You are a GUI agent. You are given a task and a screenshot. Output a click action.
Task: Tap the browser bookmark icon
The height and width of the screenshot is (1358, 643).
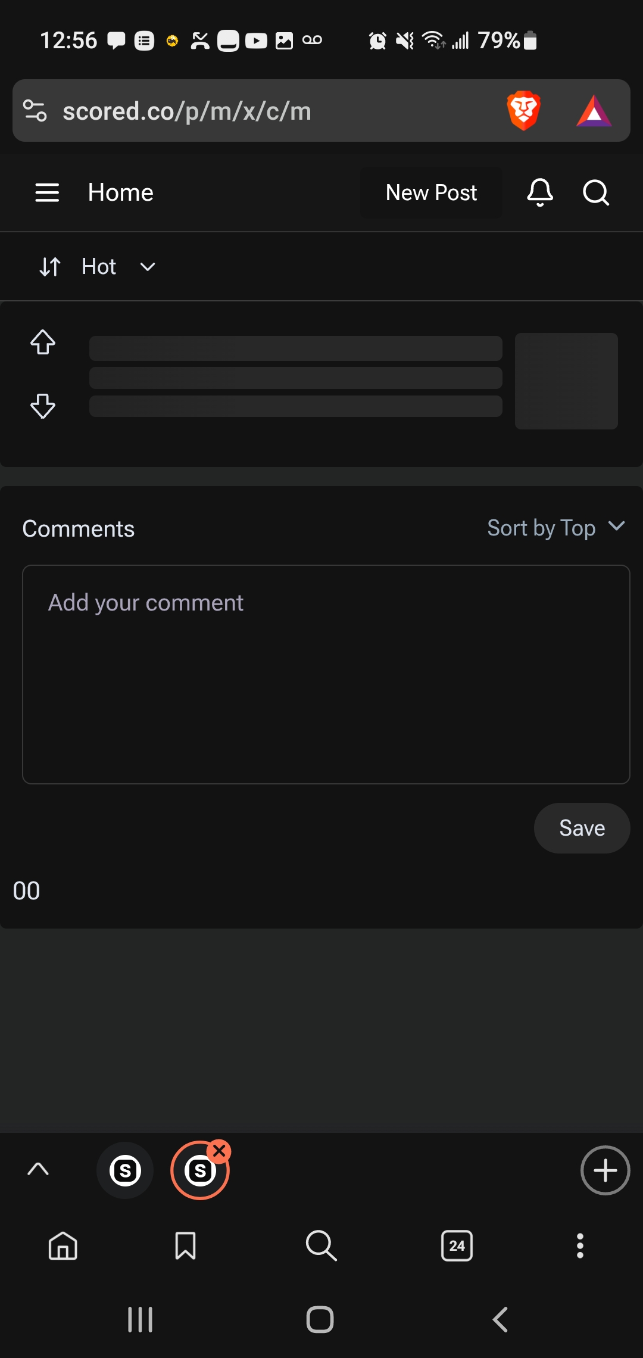185,1245
